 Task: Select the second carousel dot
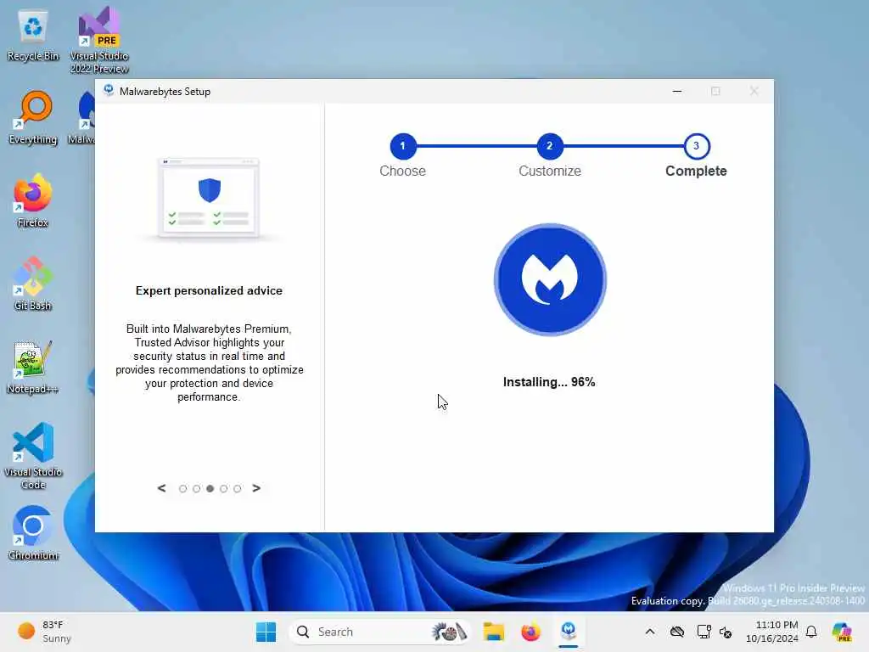pyautogui.click(x=196, y=488)
